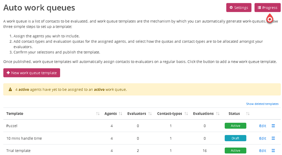The image size is (282, 155).
Task: Sort table by Agents column arrows
Action: pos(121,114)
